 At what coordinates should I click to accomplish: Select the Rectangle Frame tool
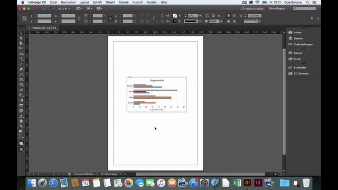point(21,80)
